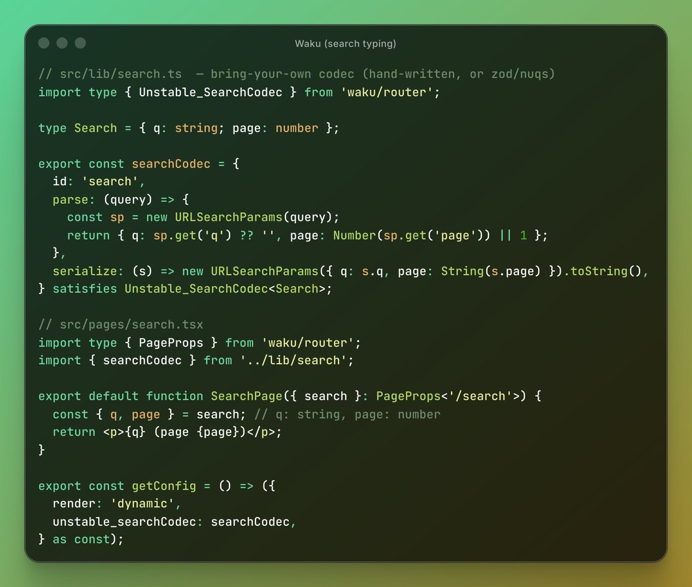Click the window title 'Waku (search typing)'
692x587 pixels.
click(345, 44)
